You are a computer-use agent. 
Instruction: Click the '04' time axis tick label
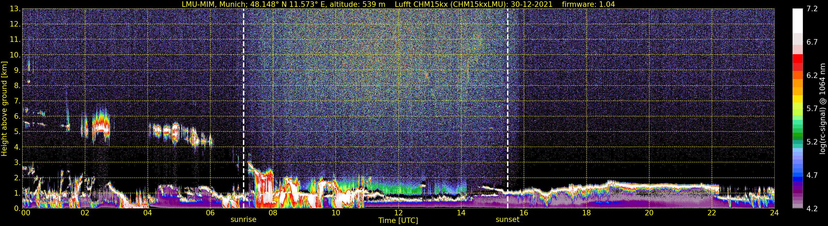pos(147,213)
